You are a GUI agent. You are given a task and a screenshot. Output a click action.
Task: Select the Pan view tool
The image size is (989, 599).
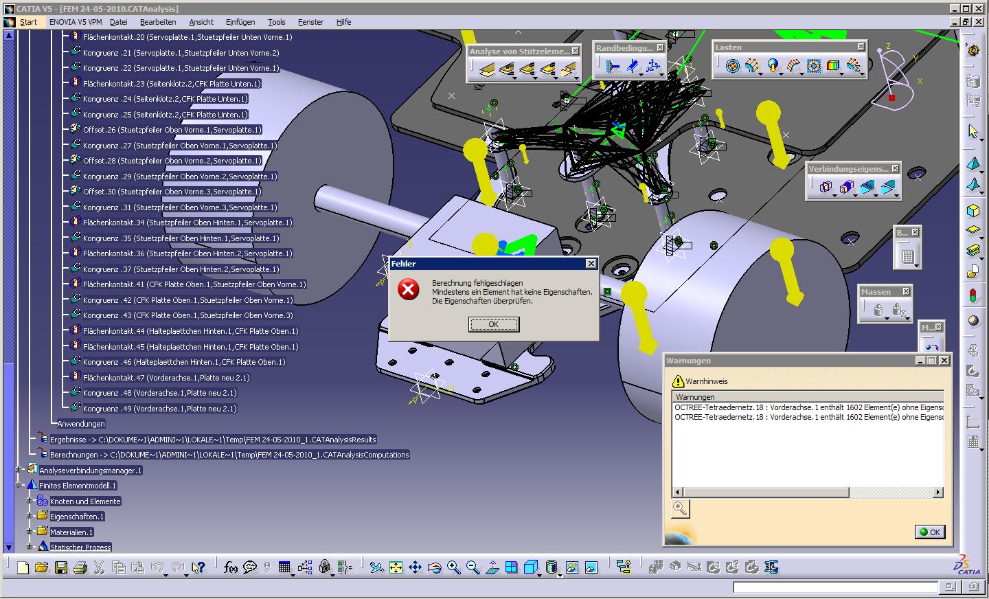click(x=415, y=567)
